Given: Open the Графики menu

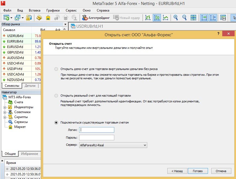Looking at the screenshot, I should pos(53,10).
